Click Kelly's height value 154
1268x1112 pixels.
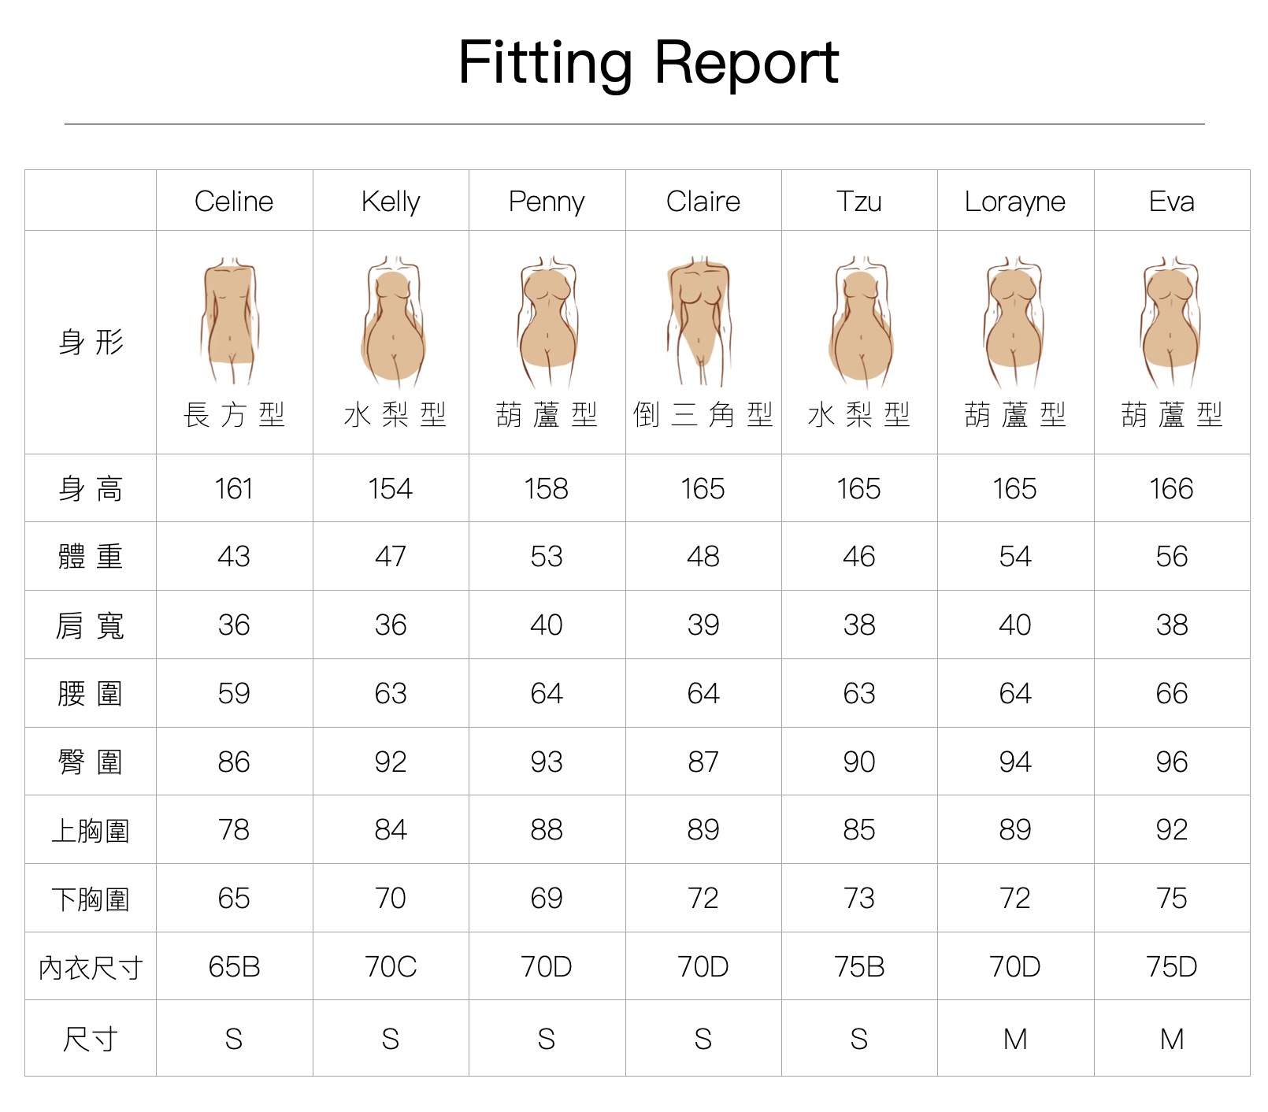coord(390,489)
